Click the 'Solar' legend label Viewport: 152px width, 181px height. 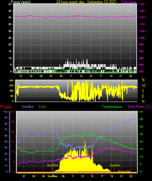[42, 107]
